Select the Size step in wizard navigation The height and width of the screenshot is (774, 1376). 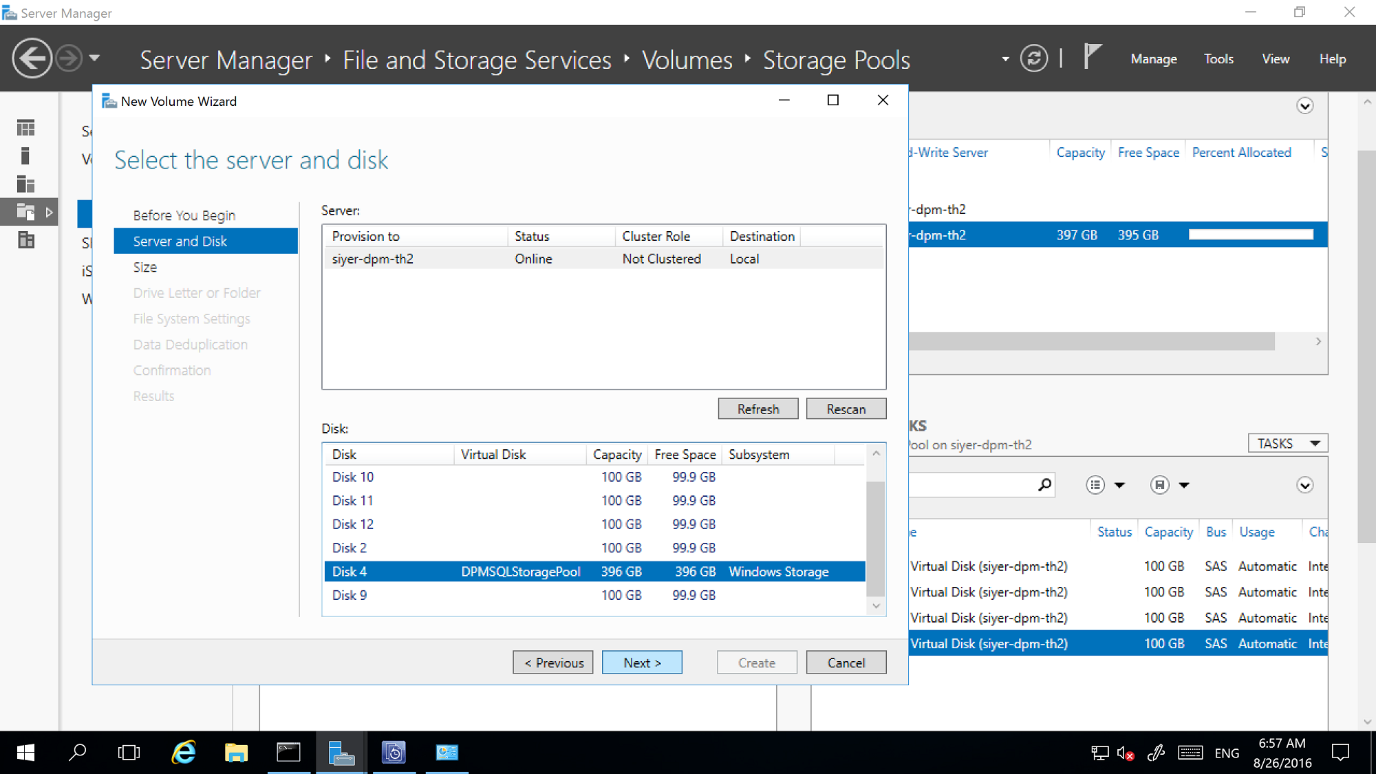(144, 266)
